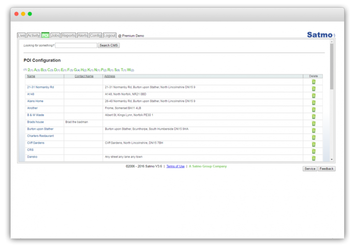The height and width of the screenshot is (247, 353).
Task: Open the Reports tab
Action: coord(68,35)
